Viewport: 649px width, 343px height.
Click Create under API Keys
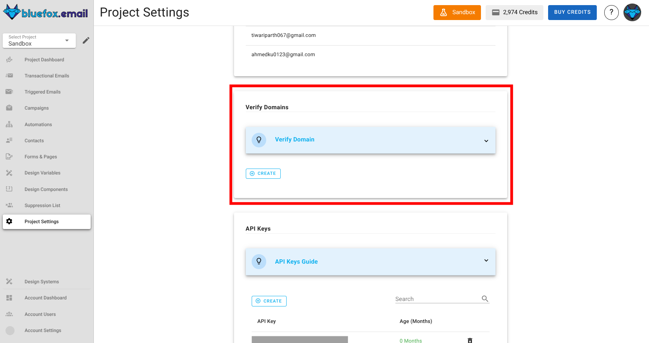[269, 301]
